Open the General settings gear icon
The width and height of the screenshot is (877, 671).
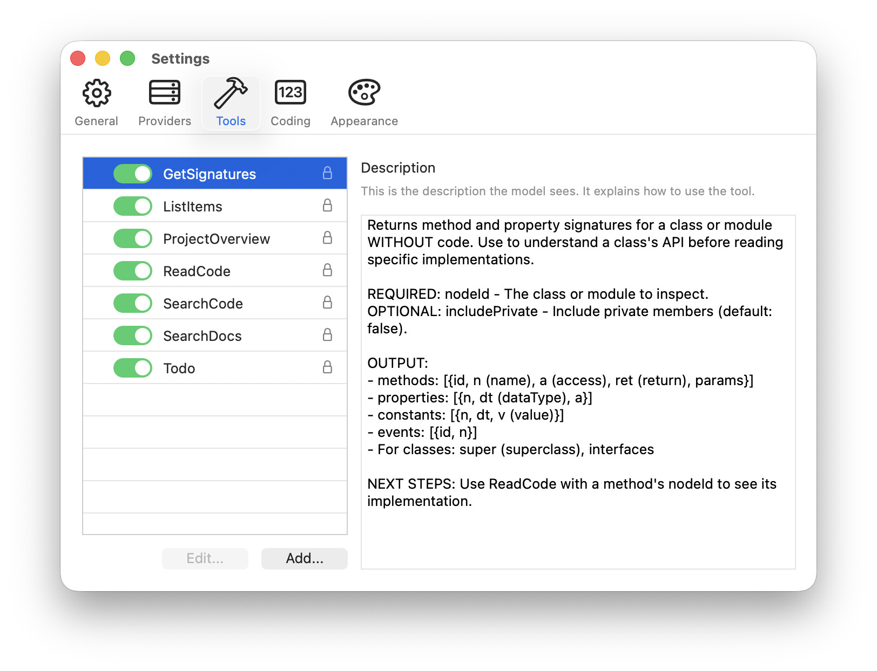click(x=97, y=93)
